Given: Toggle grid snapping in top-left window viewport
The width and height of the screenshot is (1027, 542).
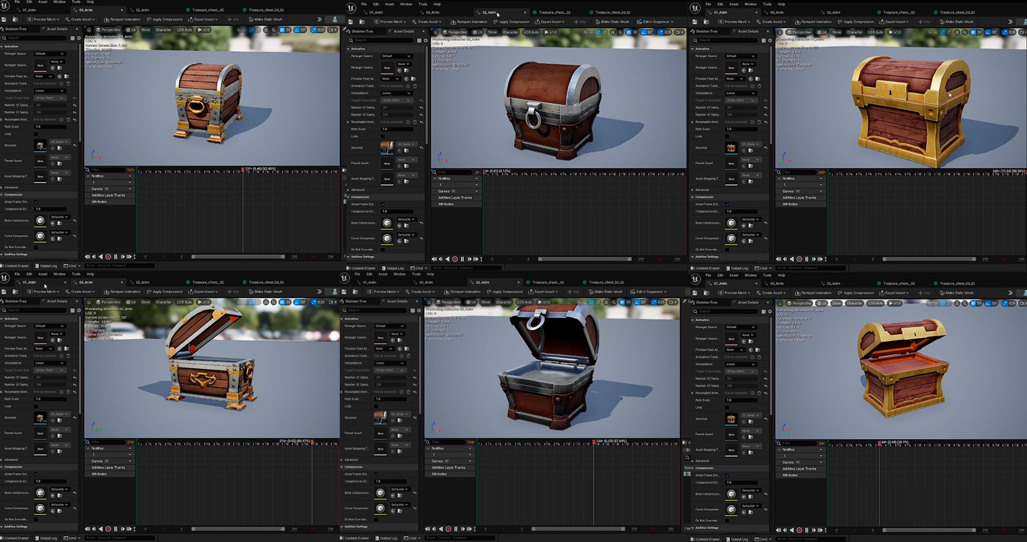Looking at the screenshot, I should pos(282,30).
